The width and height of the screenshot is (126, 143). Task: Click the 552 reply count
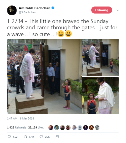[x=15, y=137]
